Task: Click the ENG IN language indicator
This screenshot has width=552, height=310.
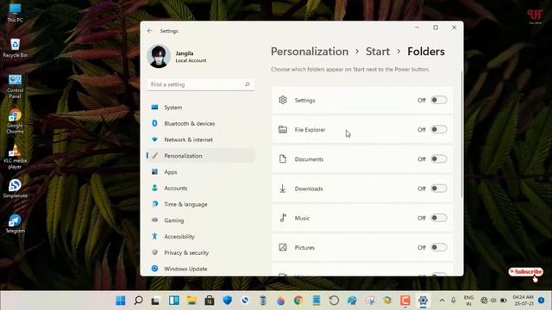Action: point(468,301)
